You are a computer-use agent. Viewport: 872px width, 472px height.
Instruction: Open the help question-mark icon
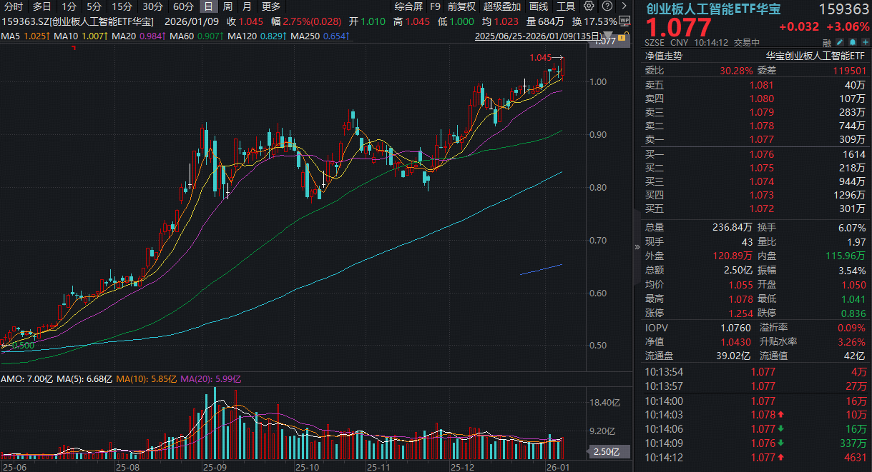[608, 7]
